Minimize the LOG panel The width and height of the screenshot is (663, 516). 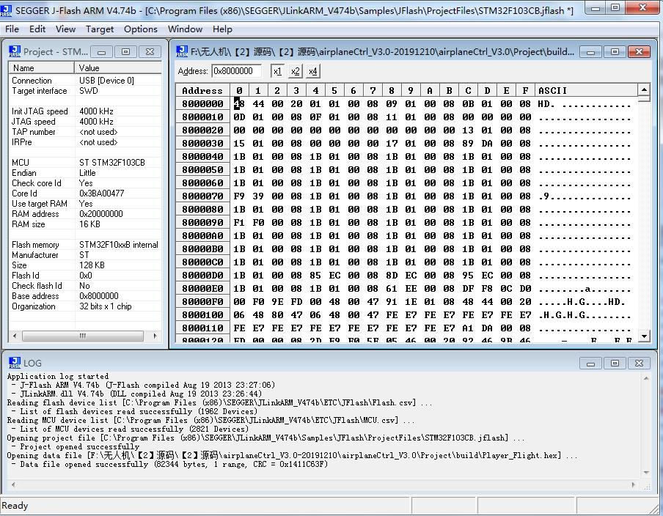point(590,364)
